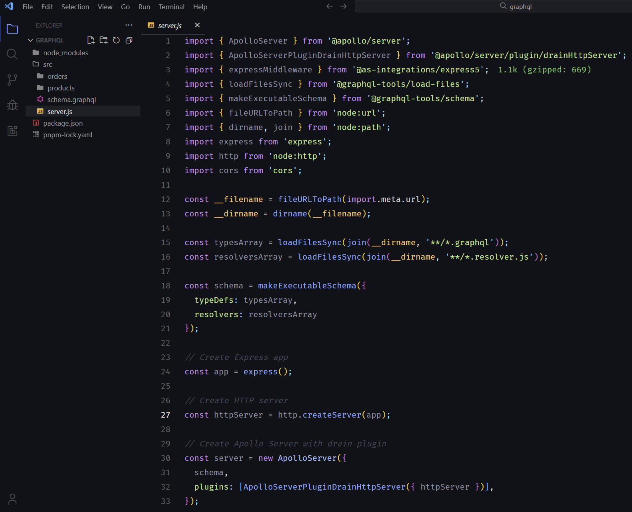This screenshot has height=512, width=632.
Task: Click 'fileURLToPath' call on line 12
Action: pos(310,199)
